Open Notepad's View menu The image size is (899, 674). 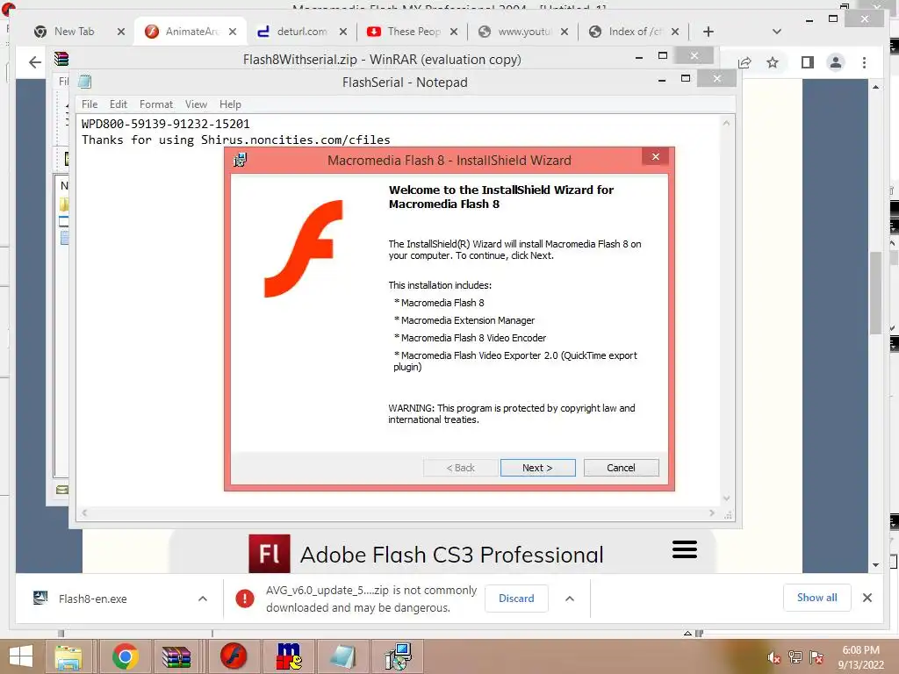[x=196, y=104]
